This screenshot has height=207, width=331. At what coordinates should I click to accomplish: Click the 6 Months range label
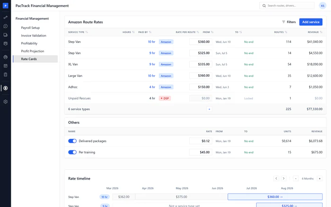[x=307, y=179]
